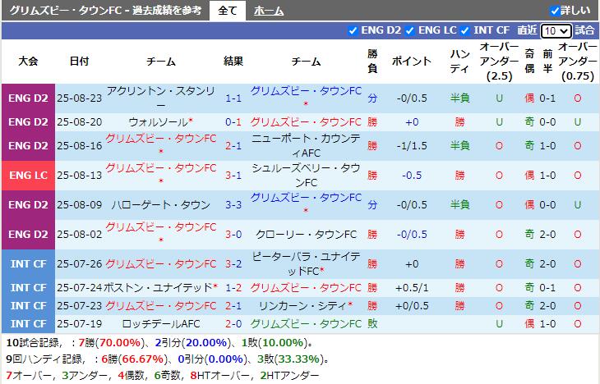Screen dimensions: 600x384
Task: Click the ポイント column header
Action: point(412,62)
